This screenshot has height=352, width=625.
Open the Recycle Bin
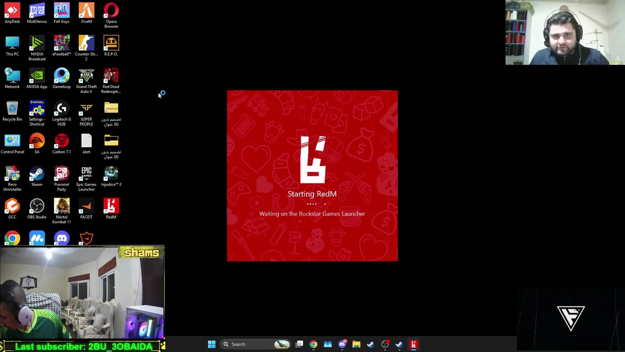[x=12, y=111]
